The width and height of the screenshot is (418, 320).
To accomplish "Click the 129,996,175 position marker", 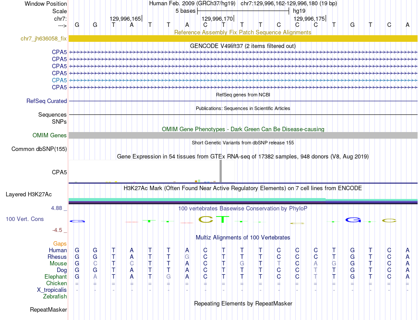I will point(309,18).
